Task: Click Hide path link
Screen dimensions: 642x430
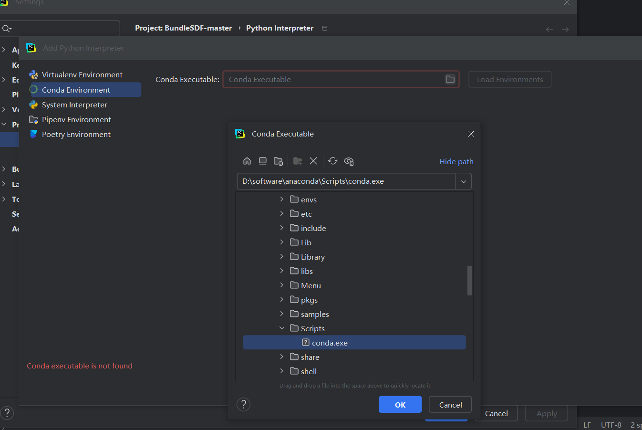Action: 456,161
